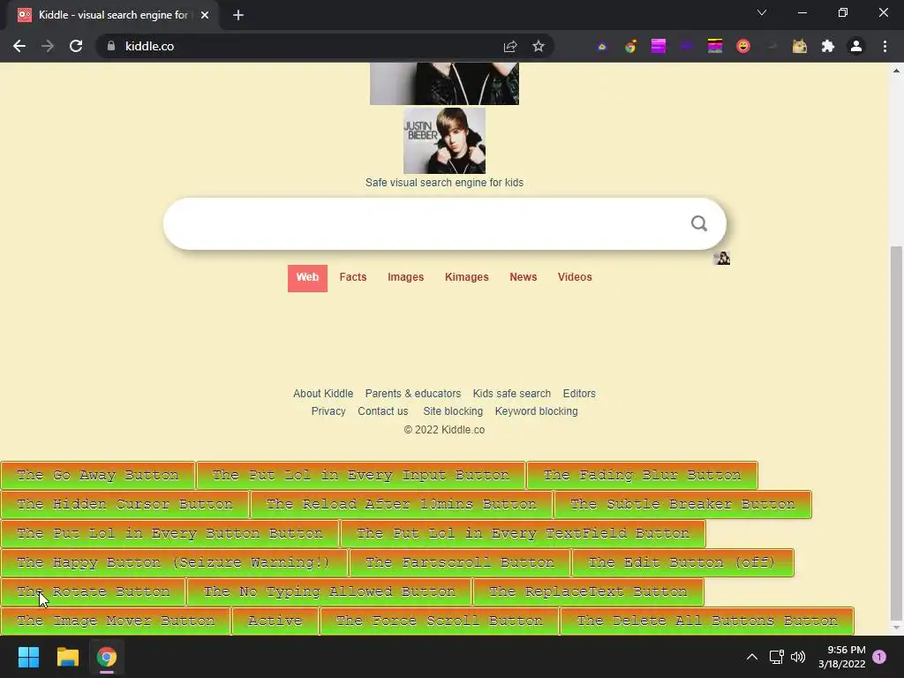Click The Happy Button (Seizure Warning!)
Viewport: 904px width, 678px height.
(174, 562)
